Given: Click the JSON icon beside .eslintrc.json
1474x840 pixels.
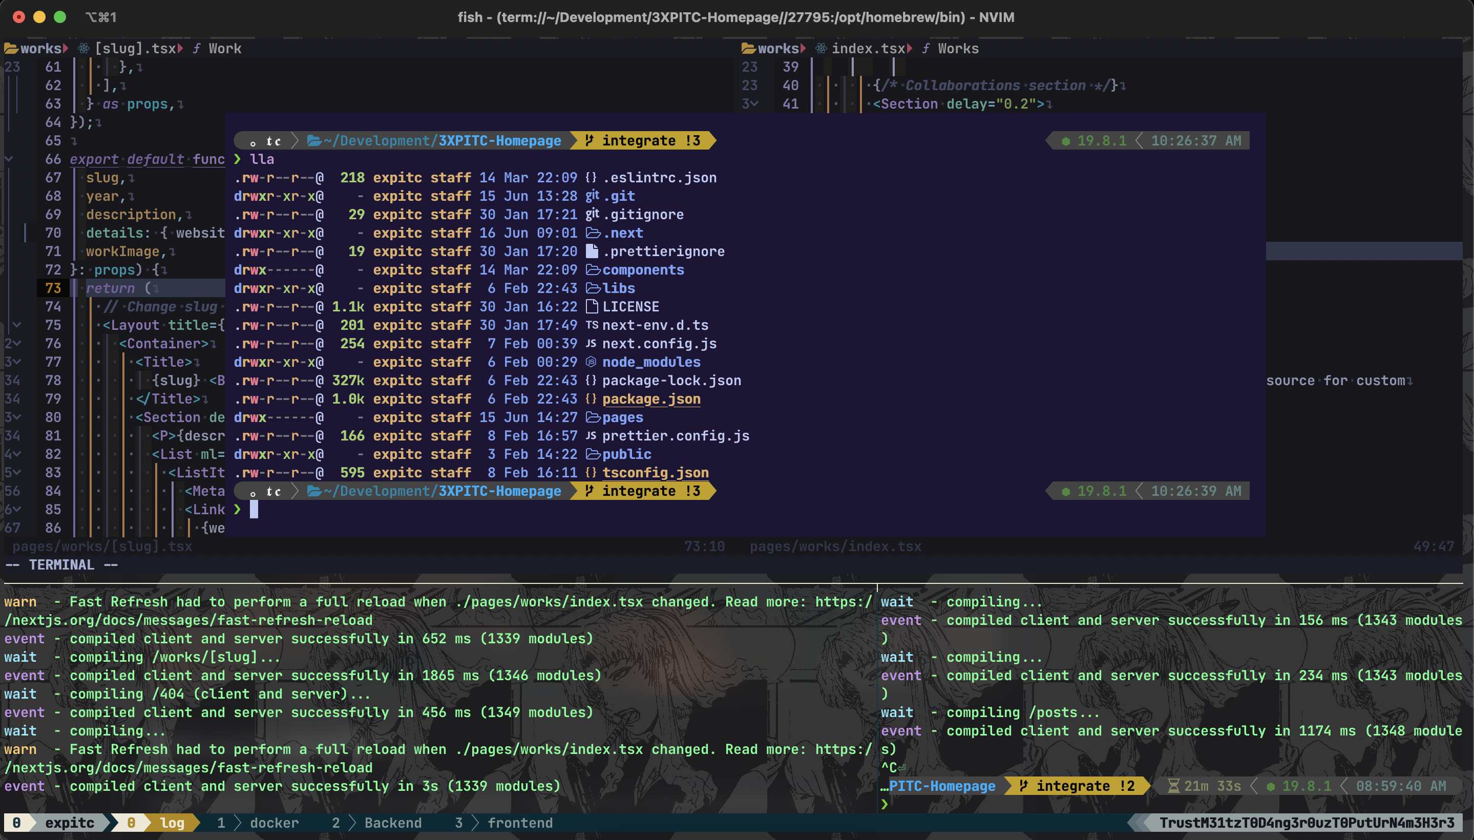Looking at the screenshot, I should pyautogui.click(x=592, y=178).
